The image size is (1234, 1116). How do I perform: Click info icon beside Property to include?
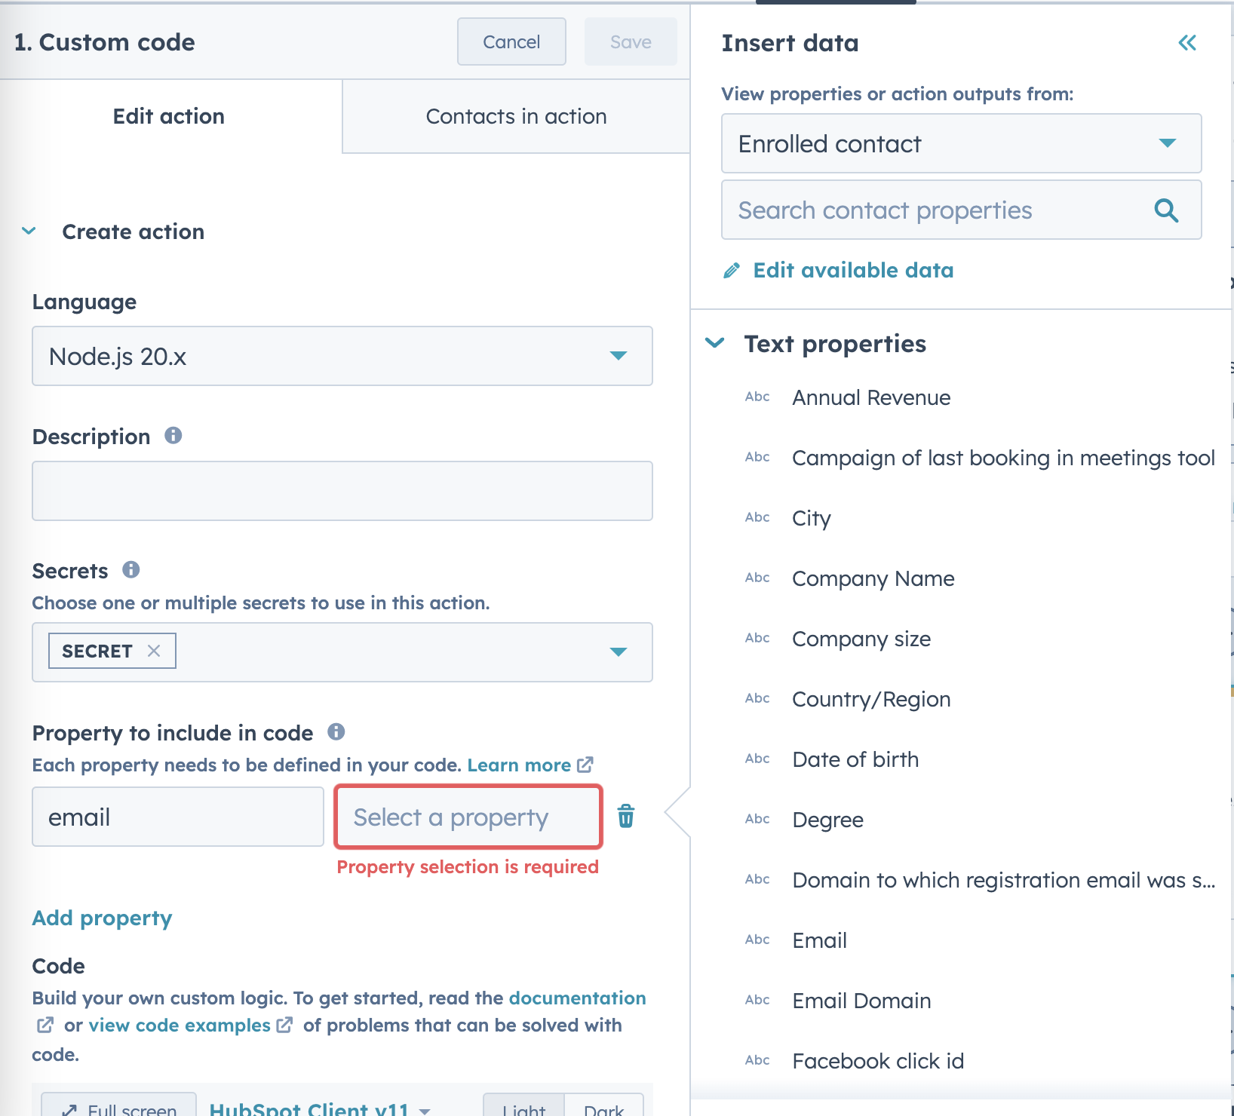point(336,731)
